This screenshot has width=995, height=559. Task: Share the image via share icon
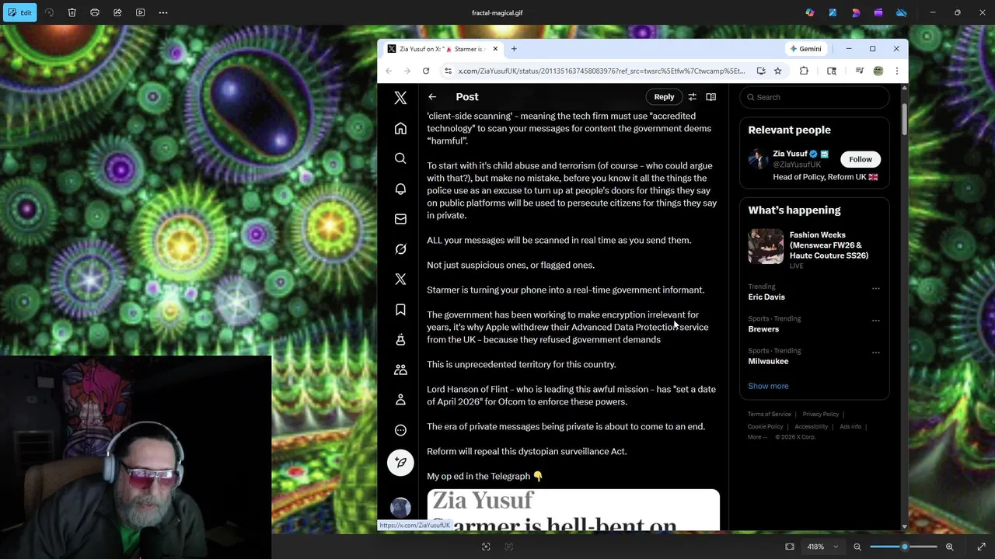[117, 12]
